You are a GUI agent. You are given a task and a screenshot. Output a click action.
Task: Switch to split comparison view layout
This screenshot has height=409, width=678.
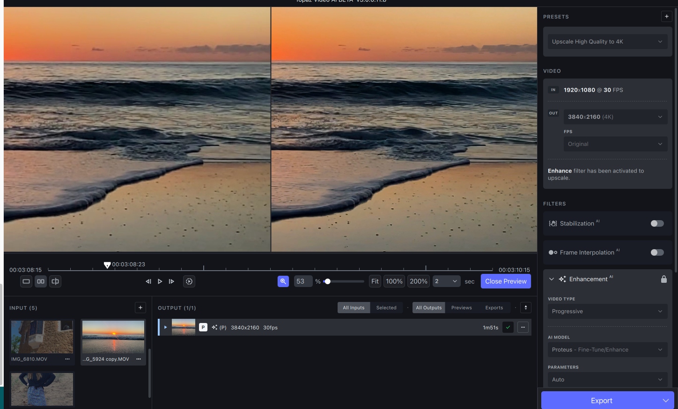coord(55,281)
